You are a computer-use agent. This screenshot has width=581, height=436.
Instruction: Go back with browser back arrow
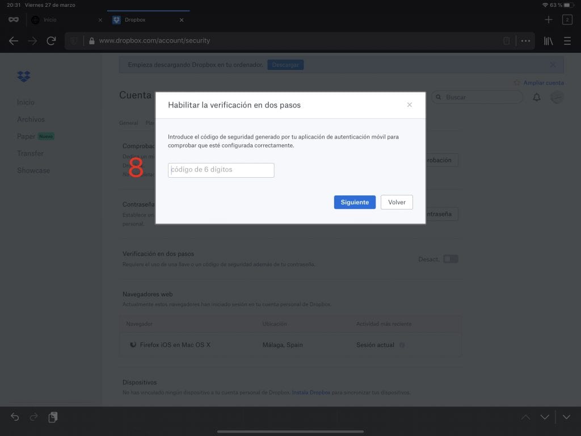click(14, 41)
